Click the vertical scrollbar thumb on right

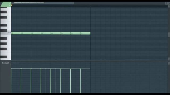(x=169, y=35)
